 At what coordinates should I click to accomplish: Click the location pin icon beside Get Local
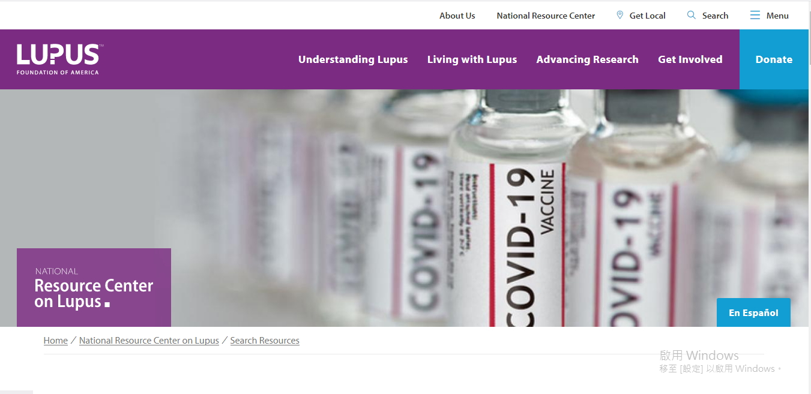(620, 15)
